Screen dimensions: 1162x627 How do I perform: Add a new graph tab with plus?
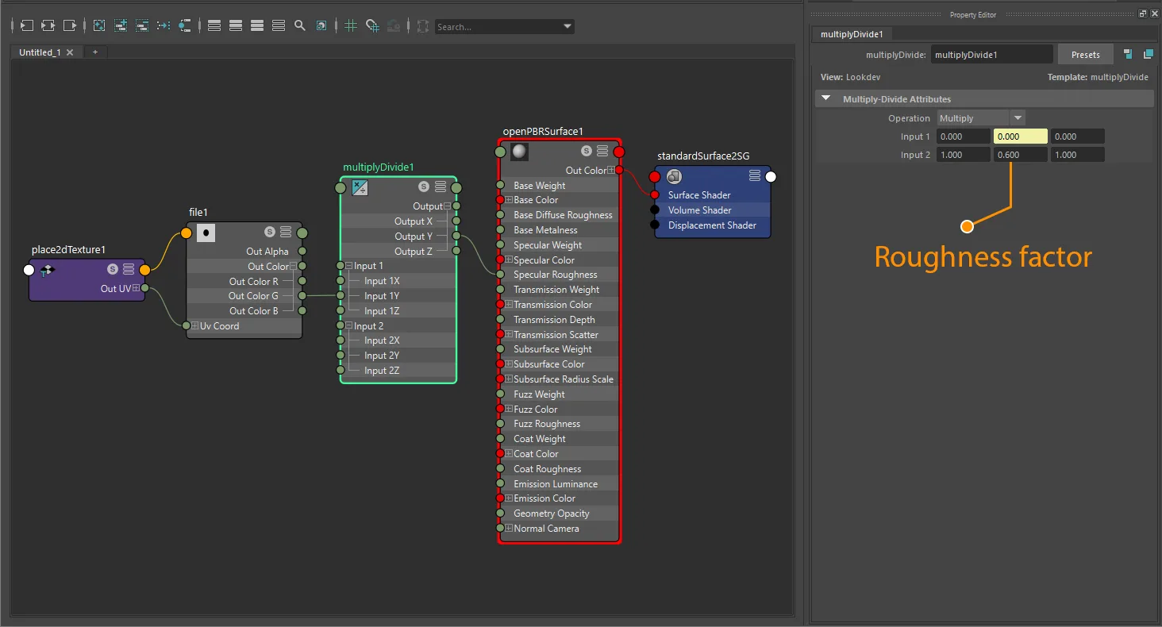point(95,52)
